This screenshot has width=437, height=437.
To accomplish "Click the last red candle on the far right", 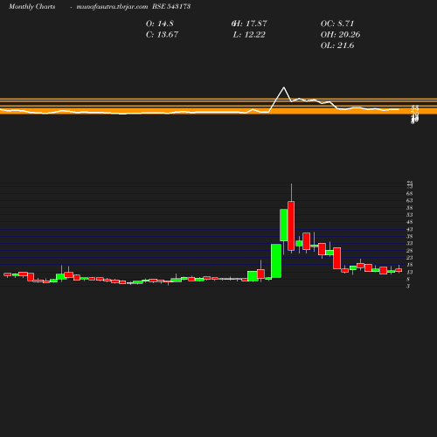I will [x=399, y=270].
